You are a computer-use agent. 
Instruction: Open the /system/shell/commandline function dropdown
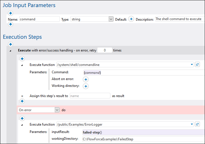coord(192,65)
